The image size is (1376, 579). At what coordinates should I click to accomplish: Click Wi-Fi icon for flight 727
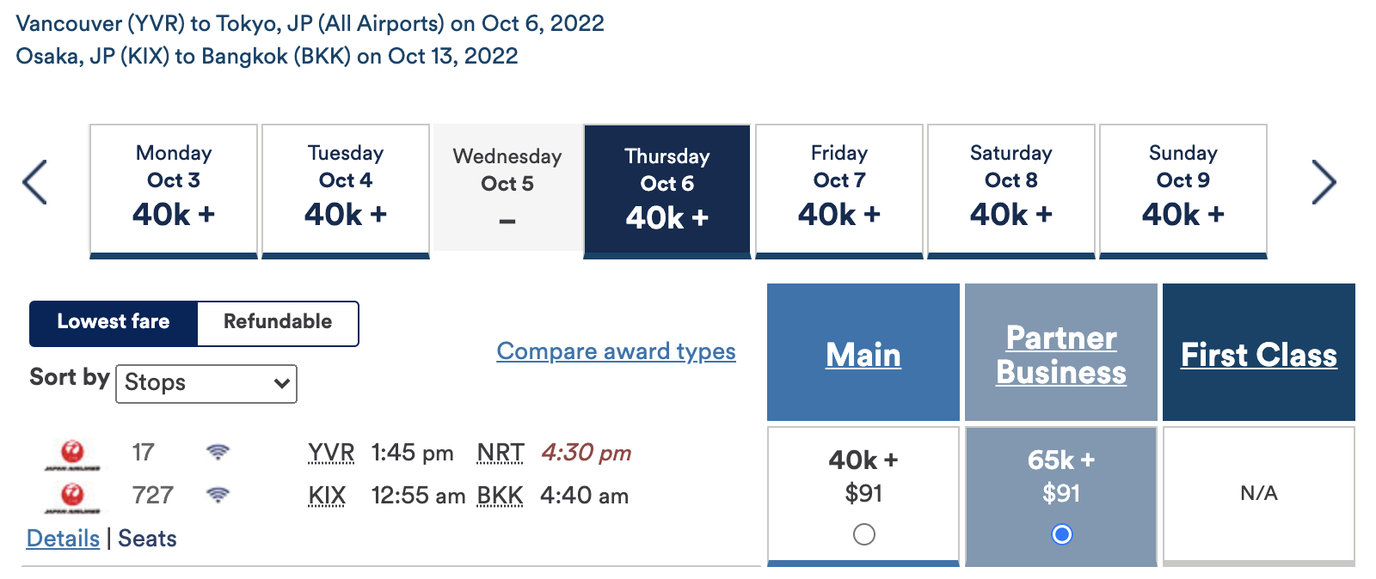coord(218,495)
